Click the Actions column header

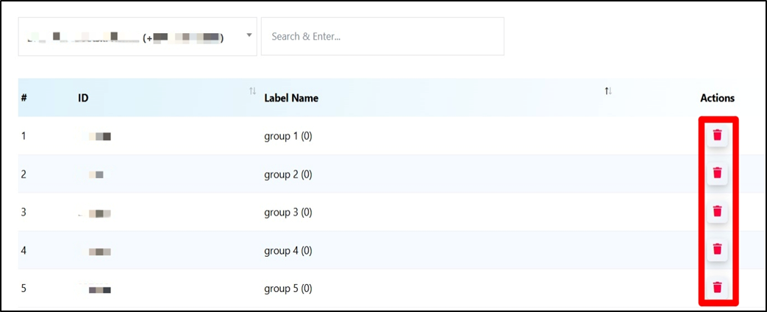(717, 98)
